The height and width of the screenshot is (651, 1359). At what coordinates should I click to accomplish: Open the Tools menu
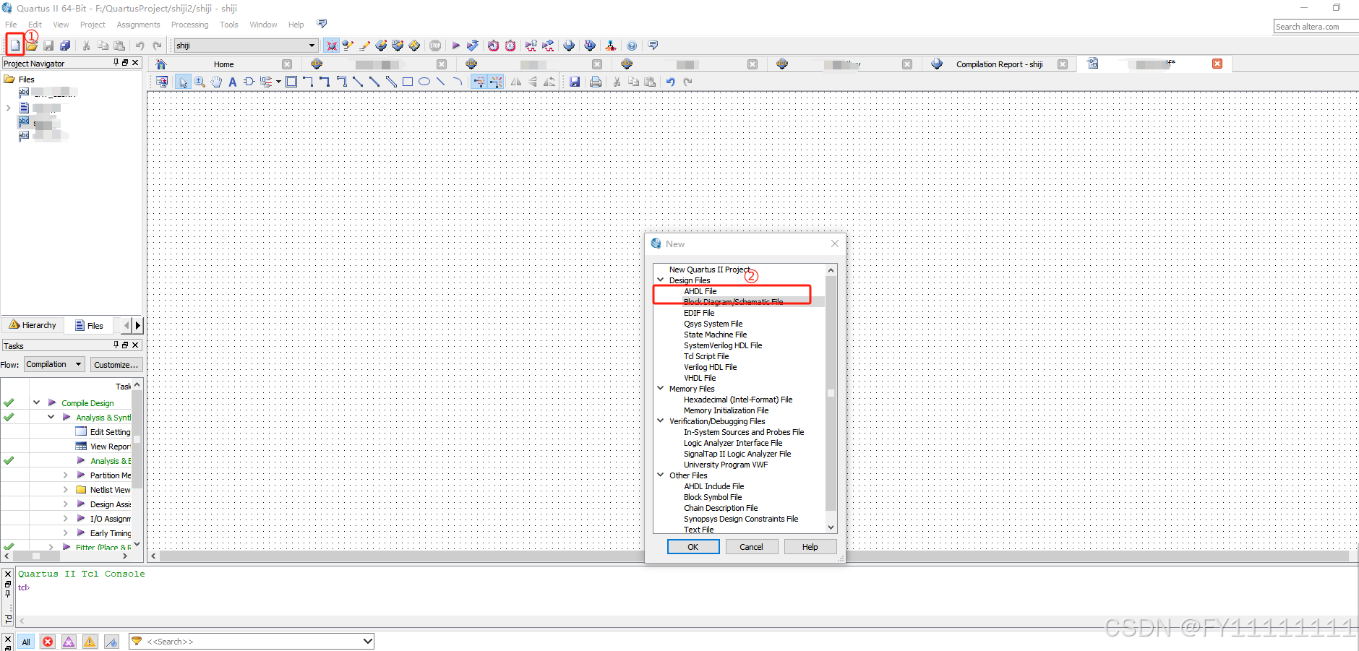click(229, 25)
